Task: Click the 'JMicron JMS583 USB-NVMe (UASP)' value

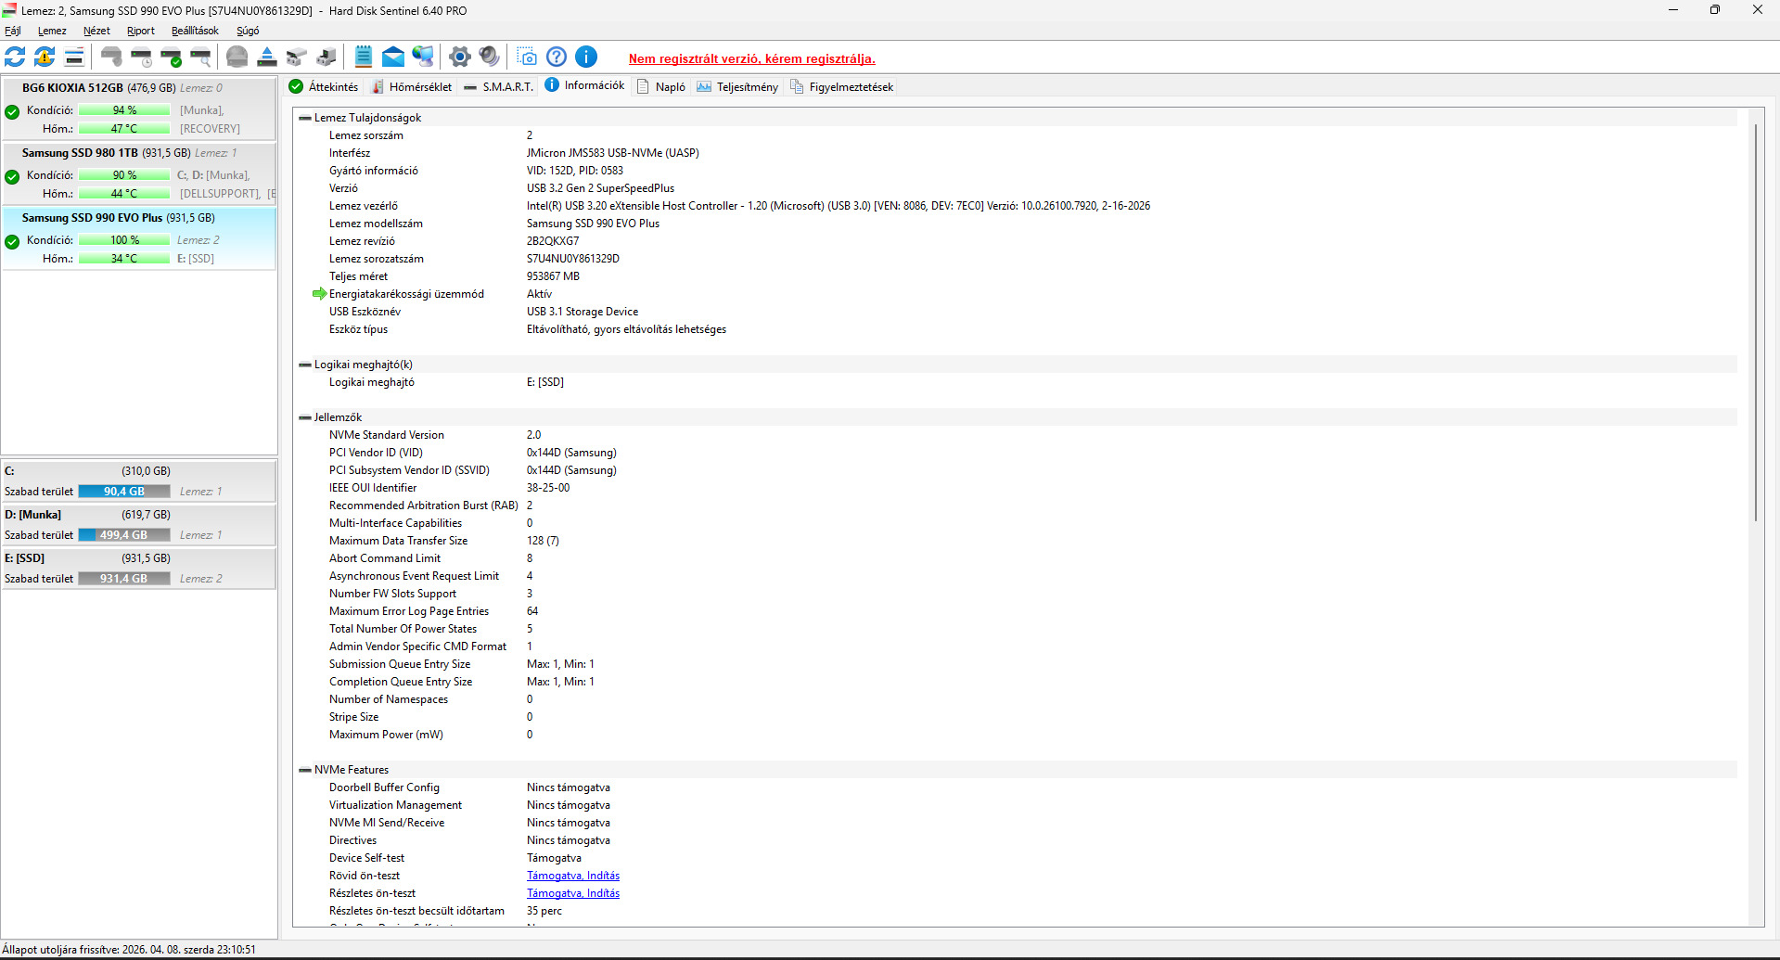Action: click(613, 153)
